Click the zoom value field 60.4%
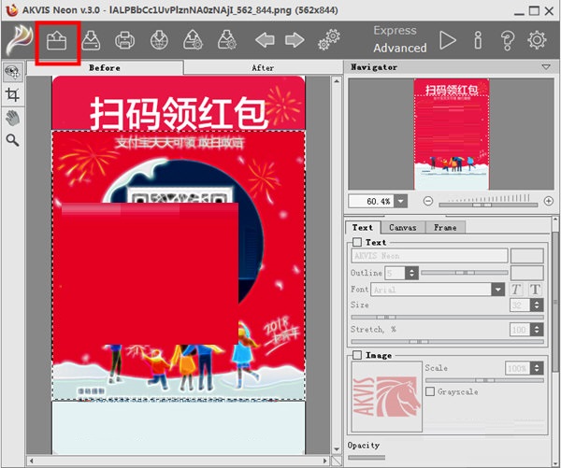Viewport: 561px width, 468px height. (371, 201)
